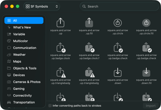This screenshot has height=110, width=161.
Task: Select the Connectivity category
Action: click(24, 96)
